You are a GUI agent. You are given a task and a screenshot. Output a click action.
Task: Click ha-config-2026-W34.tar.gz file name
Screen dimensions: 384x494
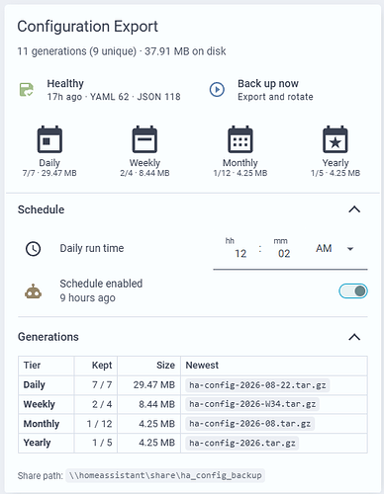(x=252, y=404)
